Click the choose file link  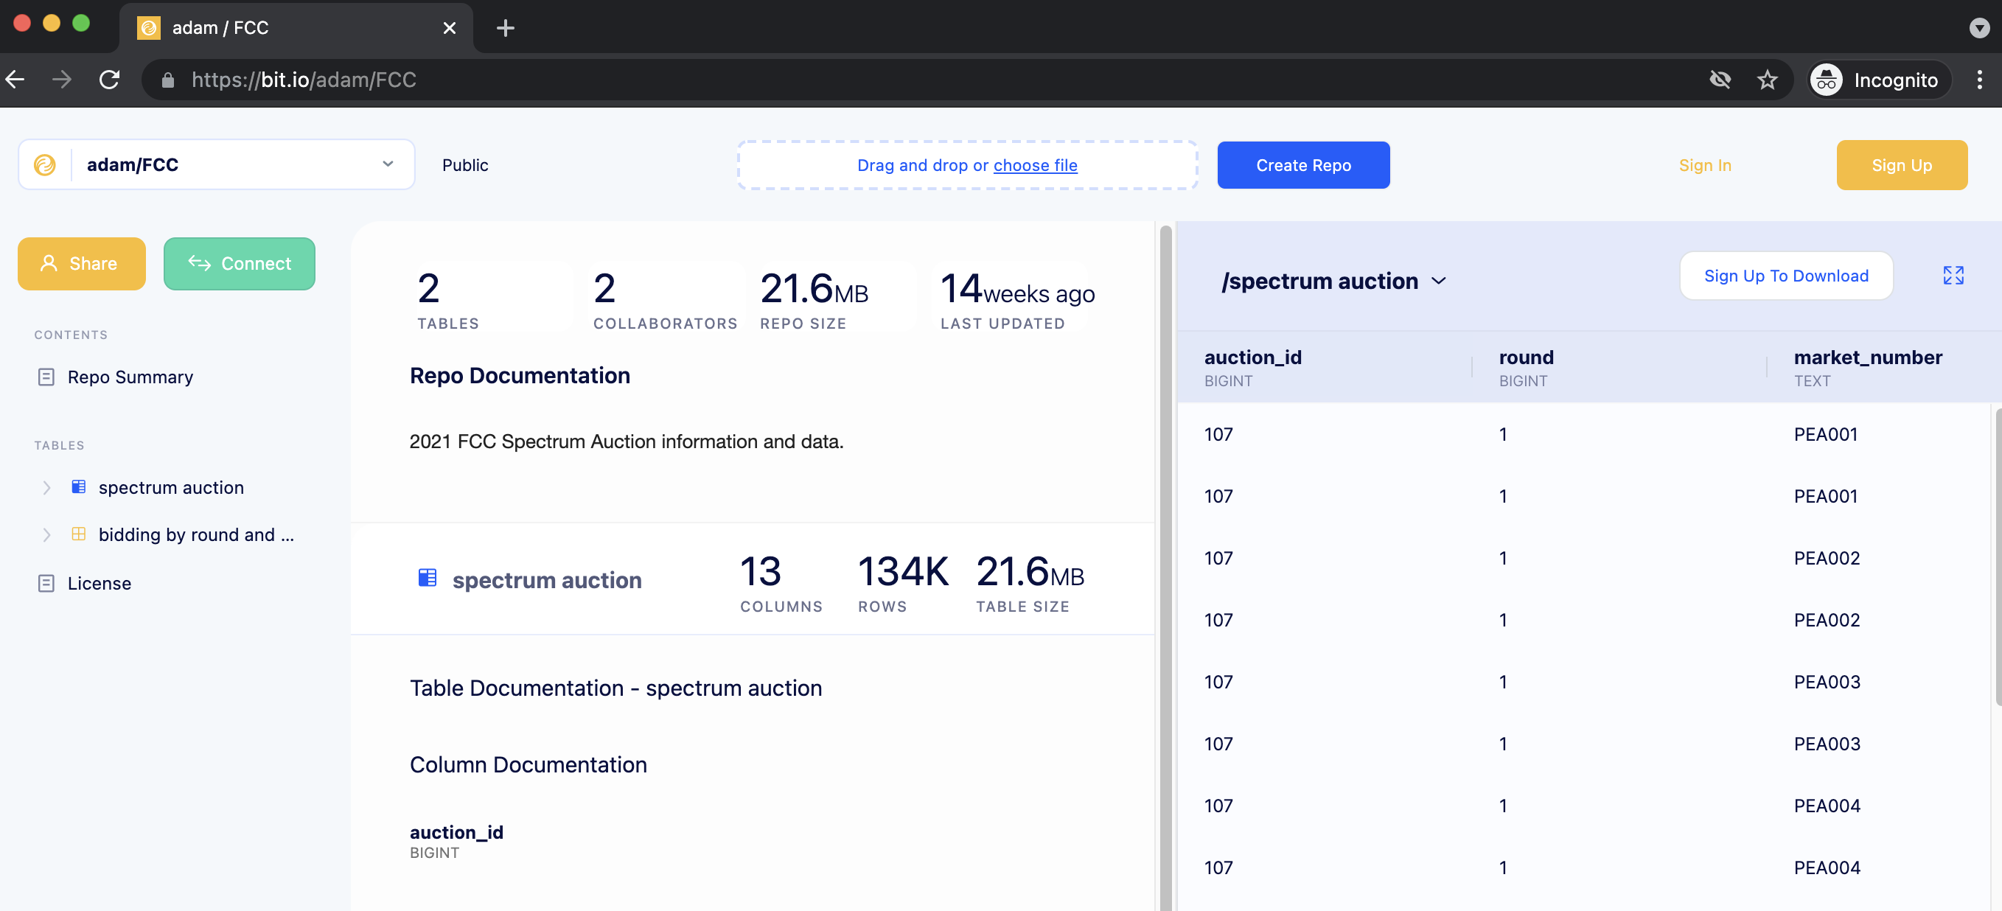(x=1034, y=165)
